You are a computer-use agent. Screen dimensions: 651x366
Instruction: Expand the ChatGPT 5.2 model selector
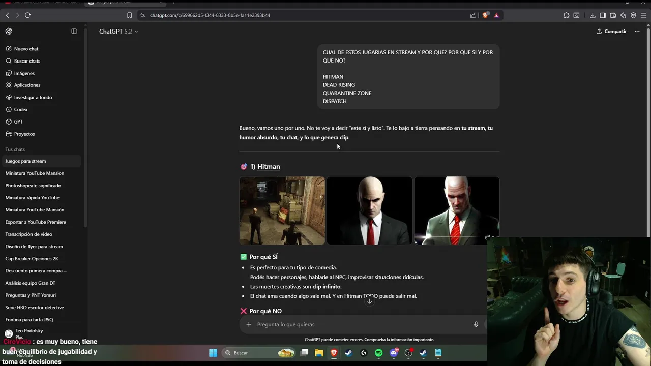click(x=119, y=32)
